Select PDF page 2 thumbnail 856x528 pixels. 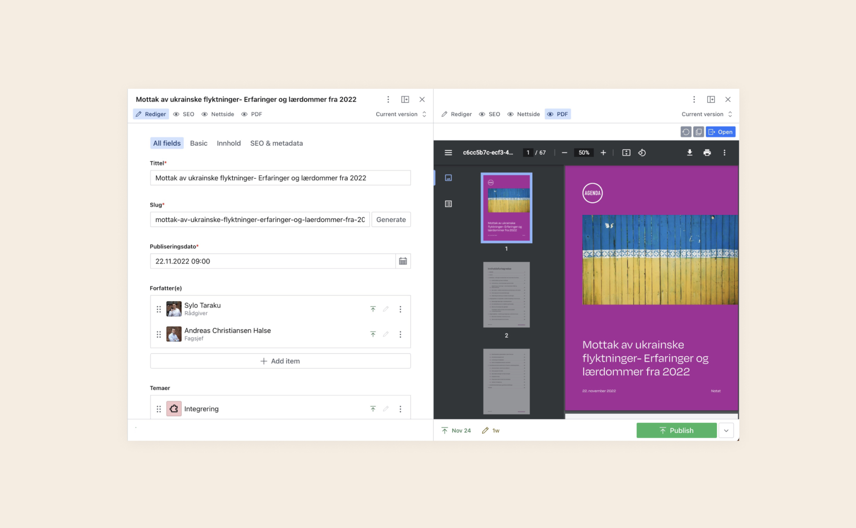coord(507,295)
